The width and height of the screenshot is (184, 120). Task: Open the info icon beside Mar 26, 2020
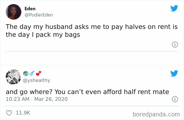pos(175,99)
